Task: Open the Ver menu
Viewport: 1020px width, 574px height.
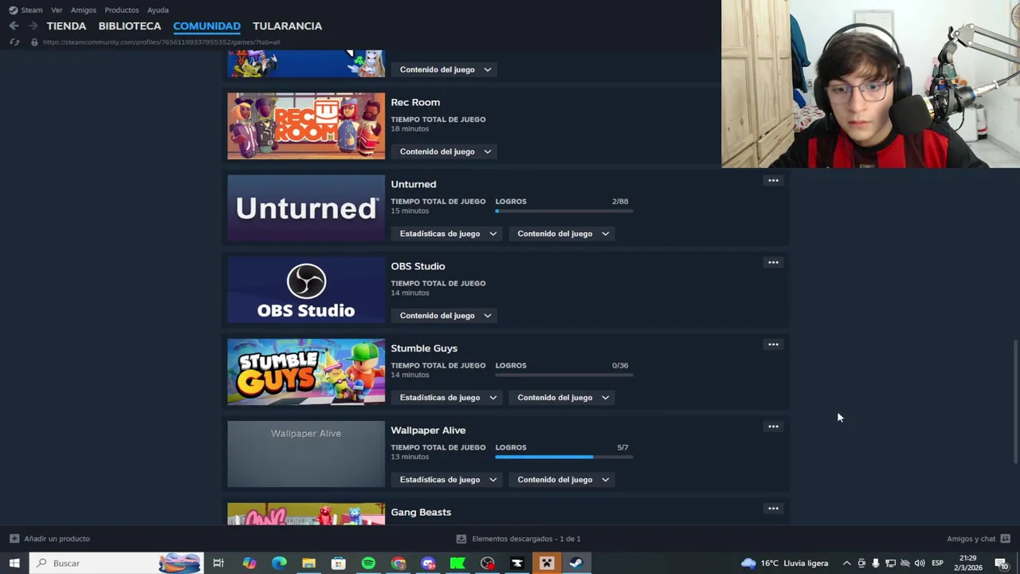Action: pyautogui.click(x=57, y=10)
